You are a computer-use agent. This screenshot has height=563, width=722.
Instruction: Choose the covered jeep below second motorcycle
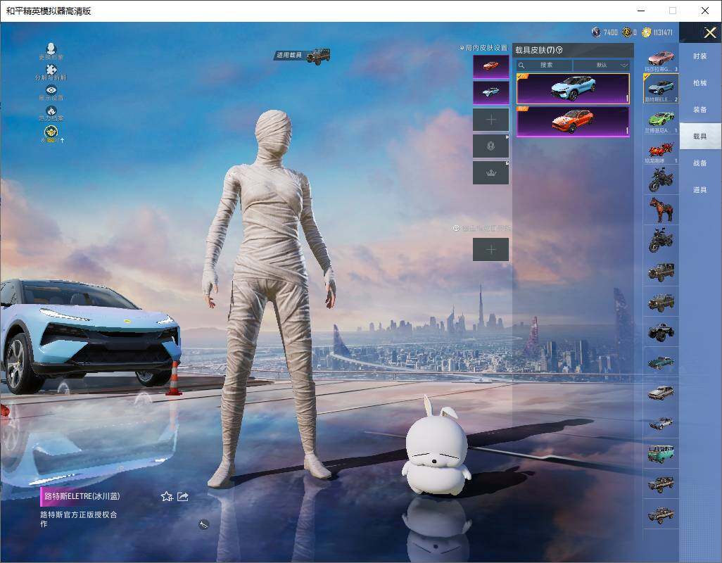(x=661, y=271)
